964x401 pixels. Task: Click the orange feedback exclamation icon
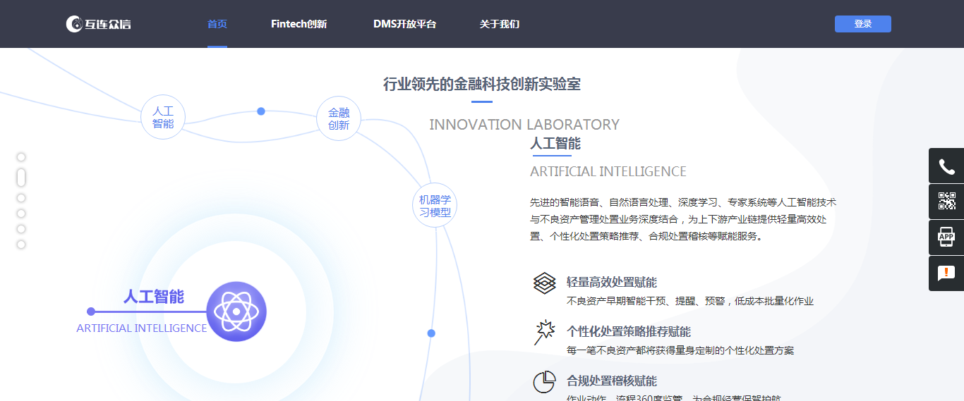946,273
